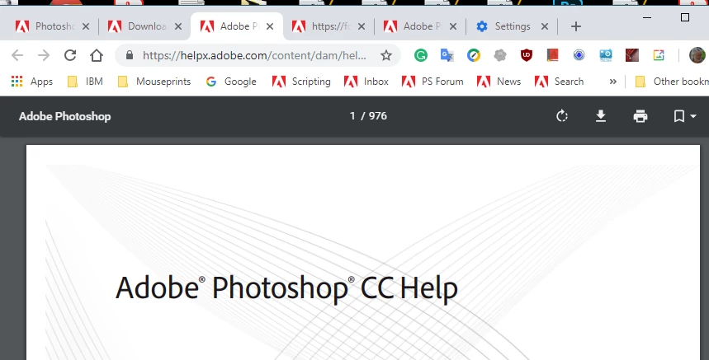Open the Scripting bookmark
The height and width of the screenshot is (360, 709).
[301, 82]
